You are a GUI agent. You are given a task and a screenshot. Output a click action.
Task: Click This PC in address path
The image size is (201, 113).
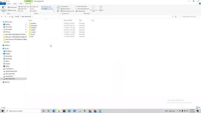click(x=17, y=17)
